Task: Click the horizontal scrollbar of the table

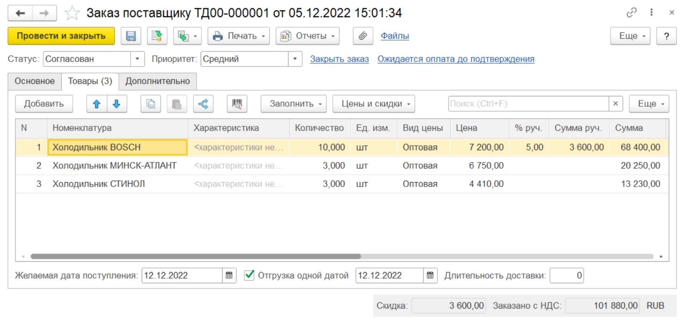Action: pyautogui.click(x=196, y=257)
